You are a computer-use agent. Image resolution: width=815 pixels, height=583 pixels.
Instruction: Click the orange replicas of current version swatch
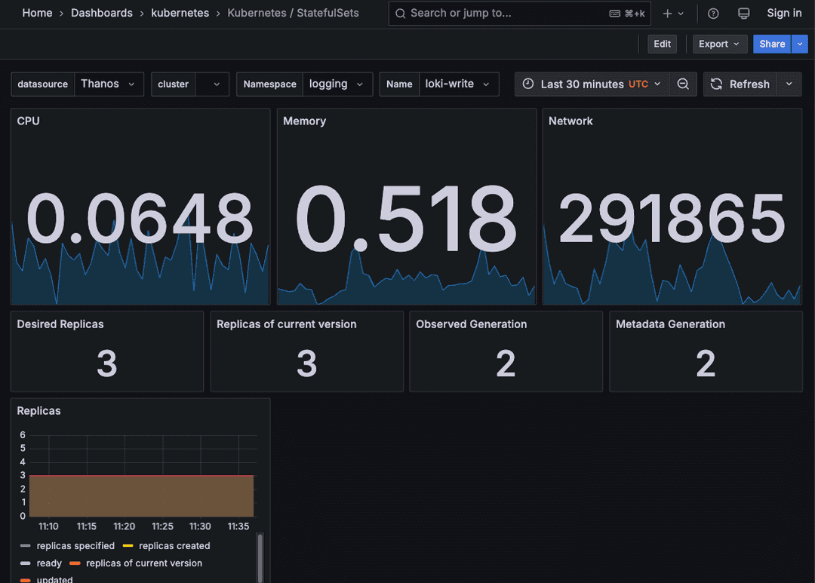coord(75,563)
